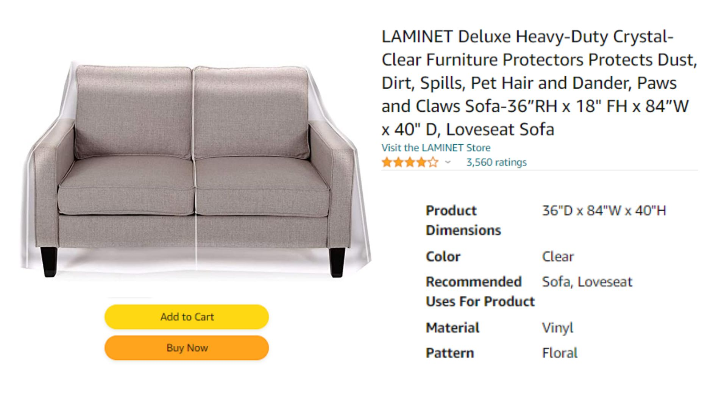Click the loveseat sofa product image
This screenshot has height=409, width=727.
point(195,170)
